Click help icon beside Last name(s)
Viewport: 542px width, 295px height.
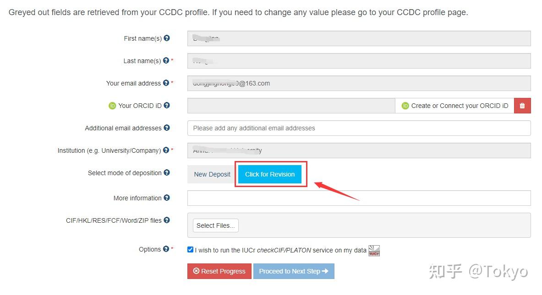166,60
